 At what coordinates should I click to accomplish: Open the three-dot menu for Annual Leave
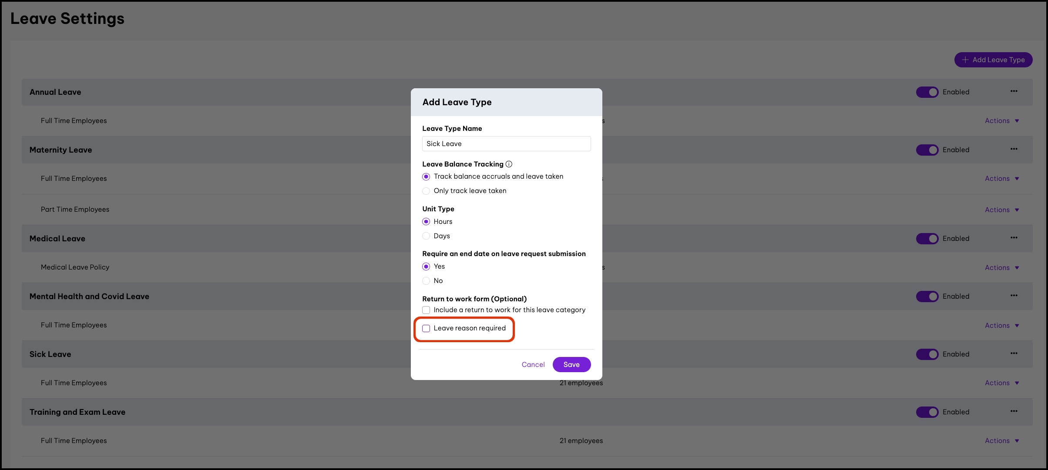click(x=1014, y=91)
